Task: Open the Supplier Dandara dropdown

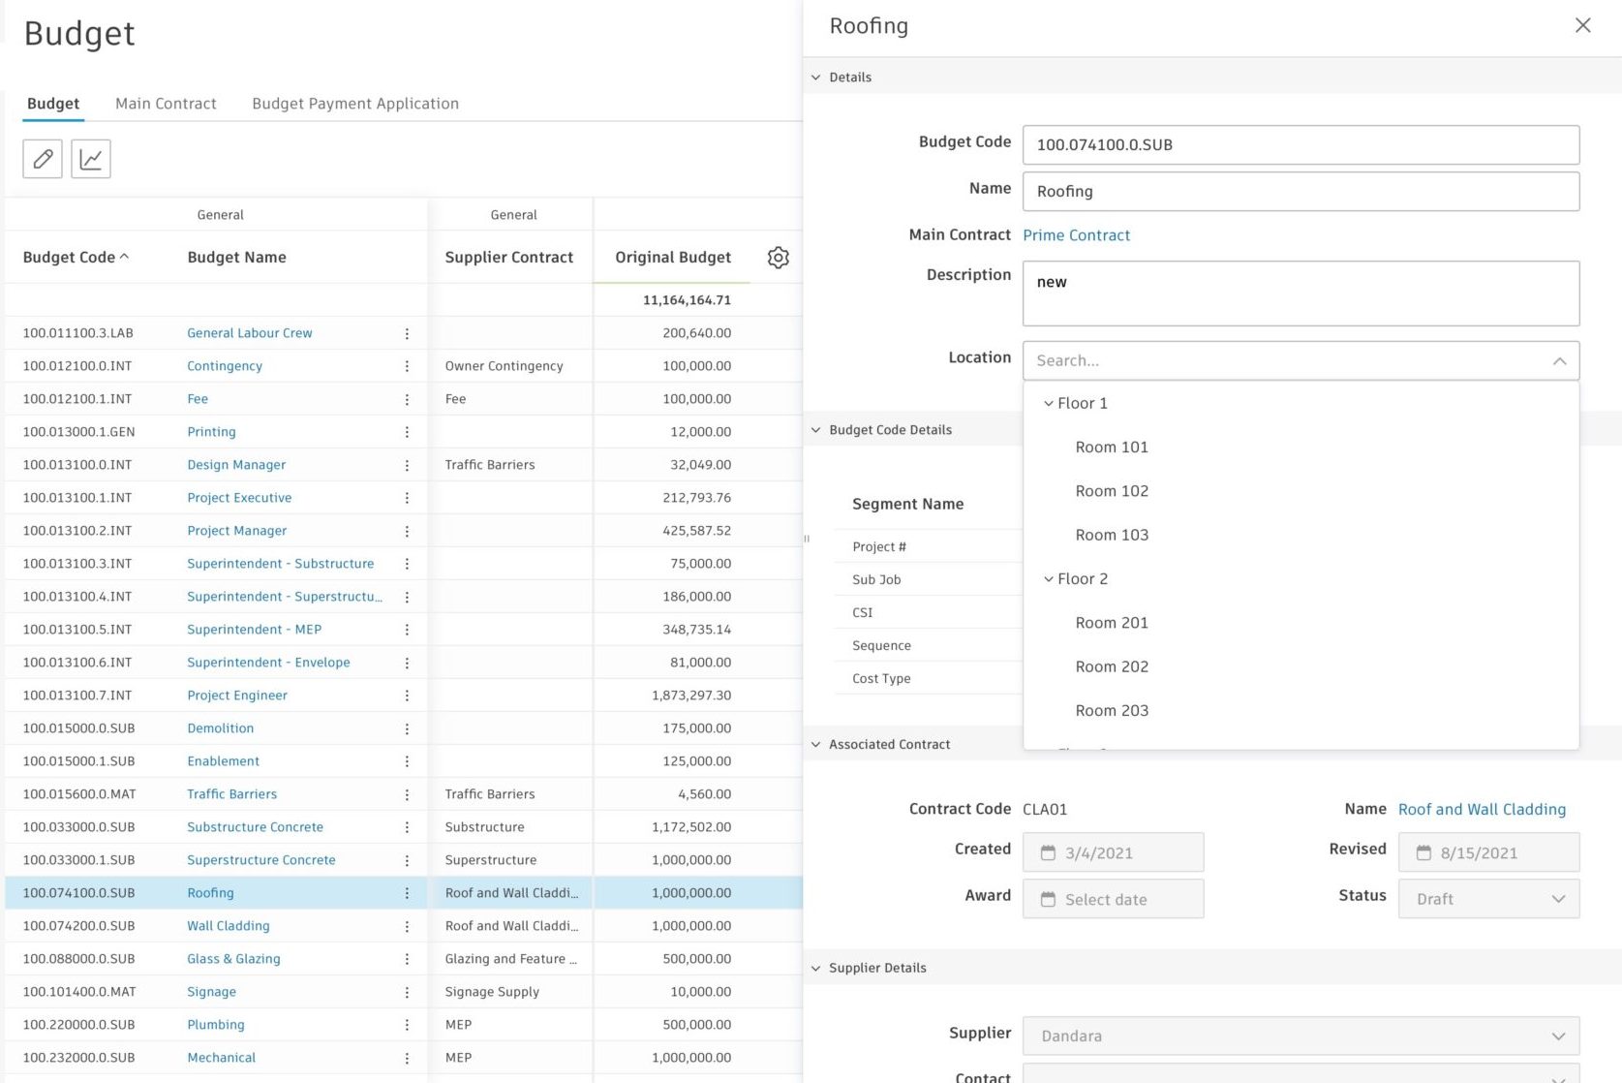Action: tap(1301, 1036)
